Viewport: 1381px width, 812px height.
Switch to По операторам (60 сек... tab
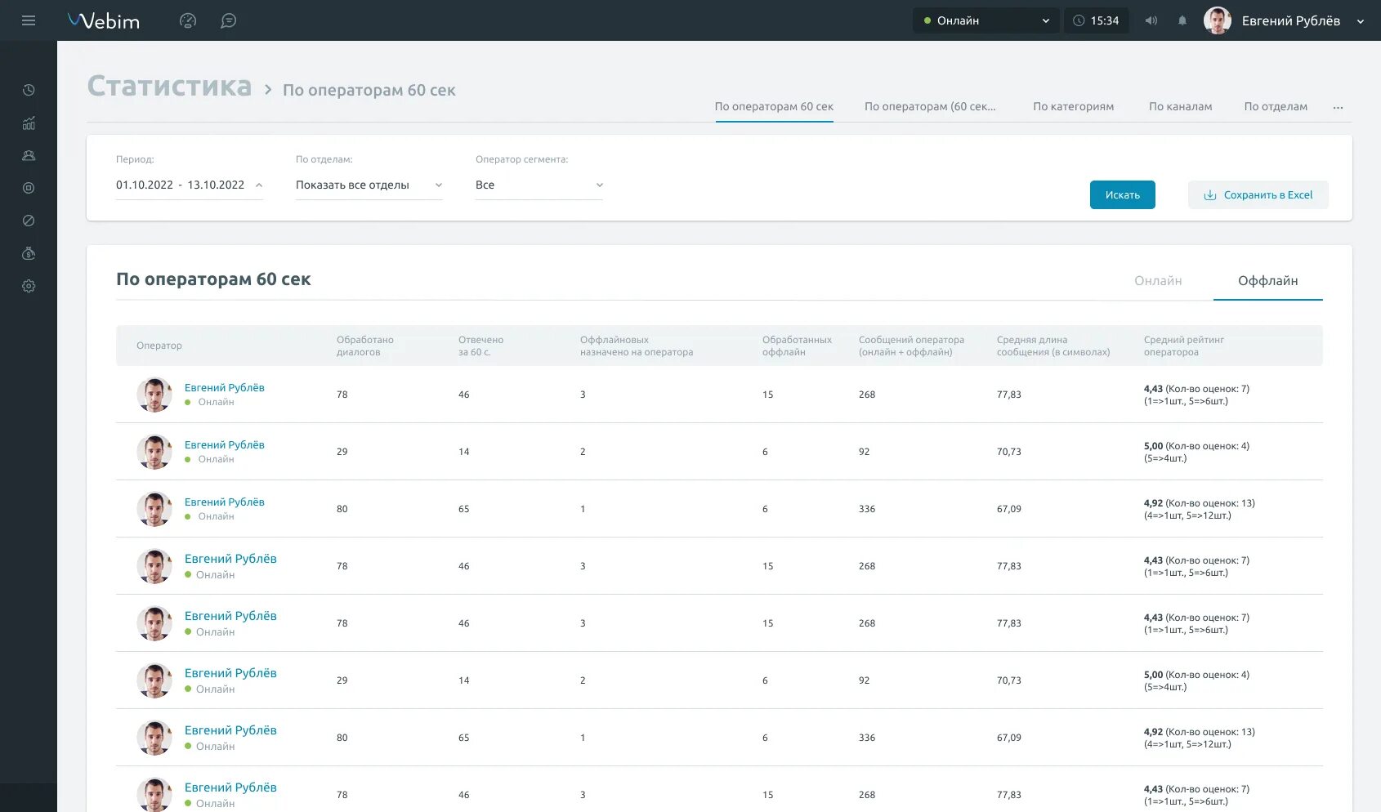click(930, 107)
